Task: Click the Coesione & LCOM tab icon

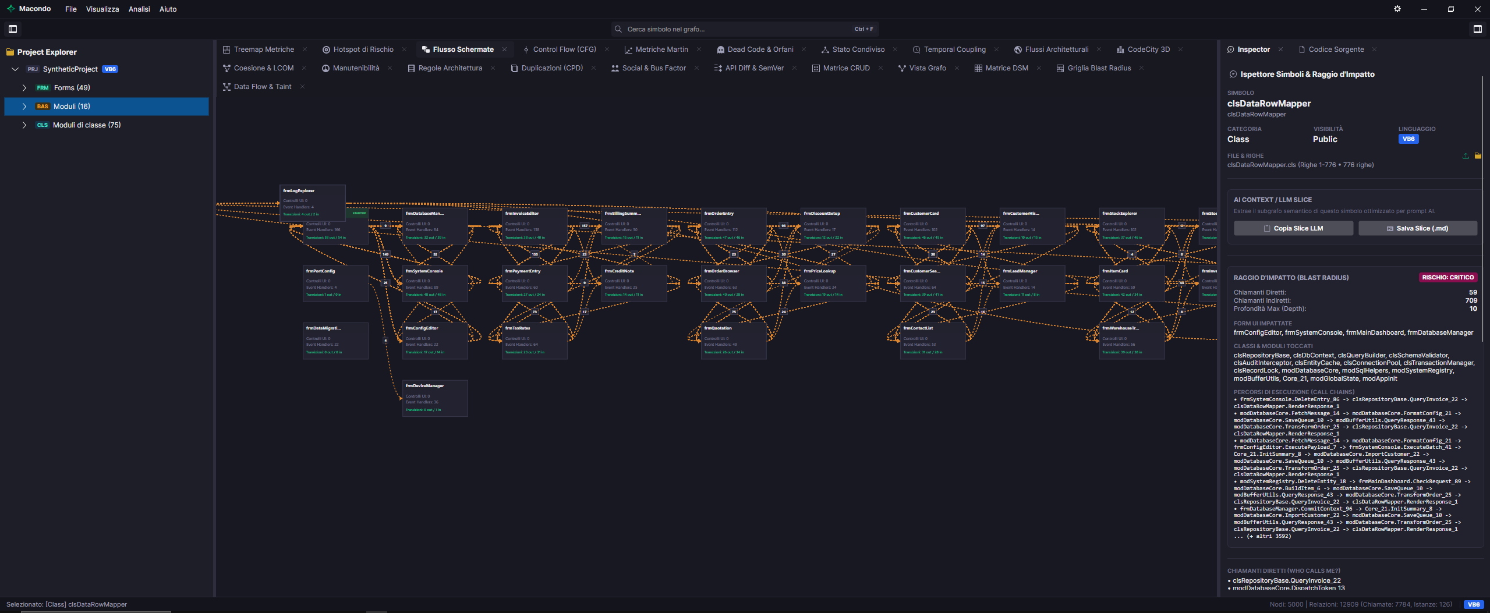Action: tap(226, 68)
